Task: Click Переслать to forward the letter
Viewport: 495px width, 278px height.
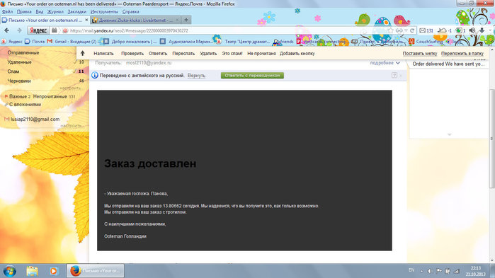Action: 183,54
